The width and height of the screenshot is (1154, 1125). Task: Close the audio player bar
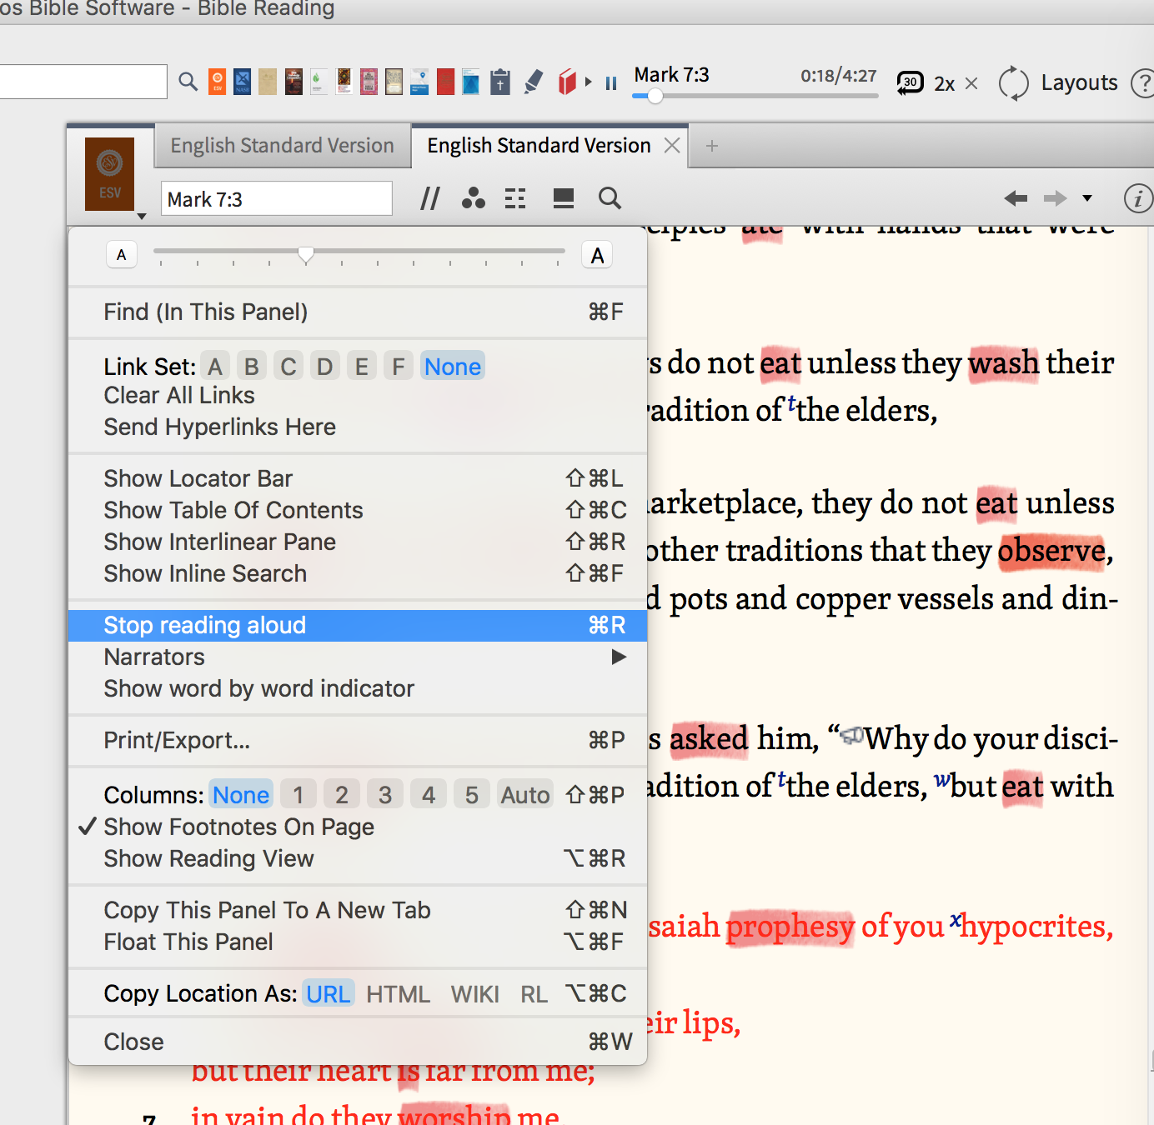click(971, 83)
